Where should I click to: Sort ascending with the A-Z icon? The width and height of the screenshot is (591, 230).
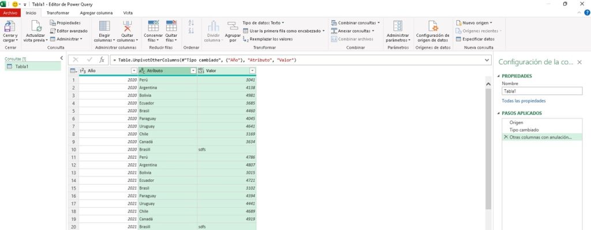191,23
